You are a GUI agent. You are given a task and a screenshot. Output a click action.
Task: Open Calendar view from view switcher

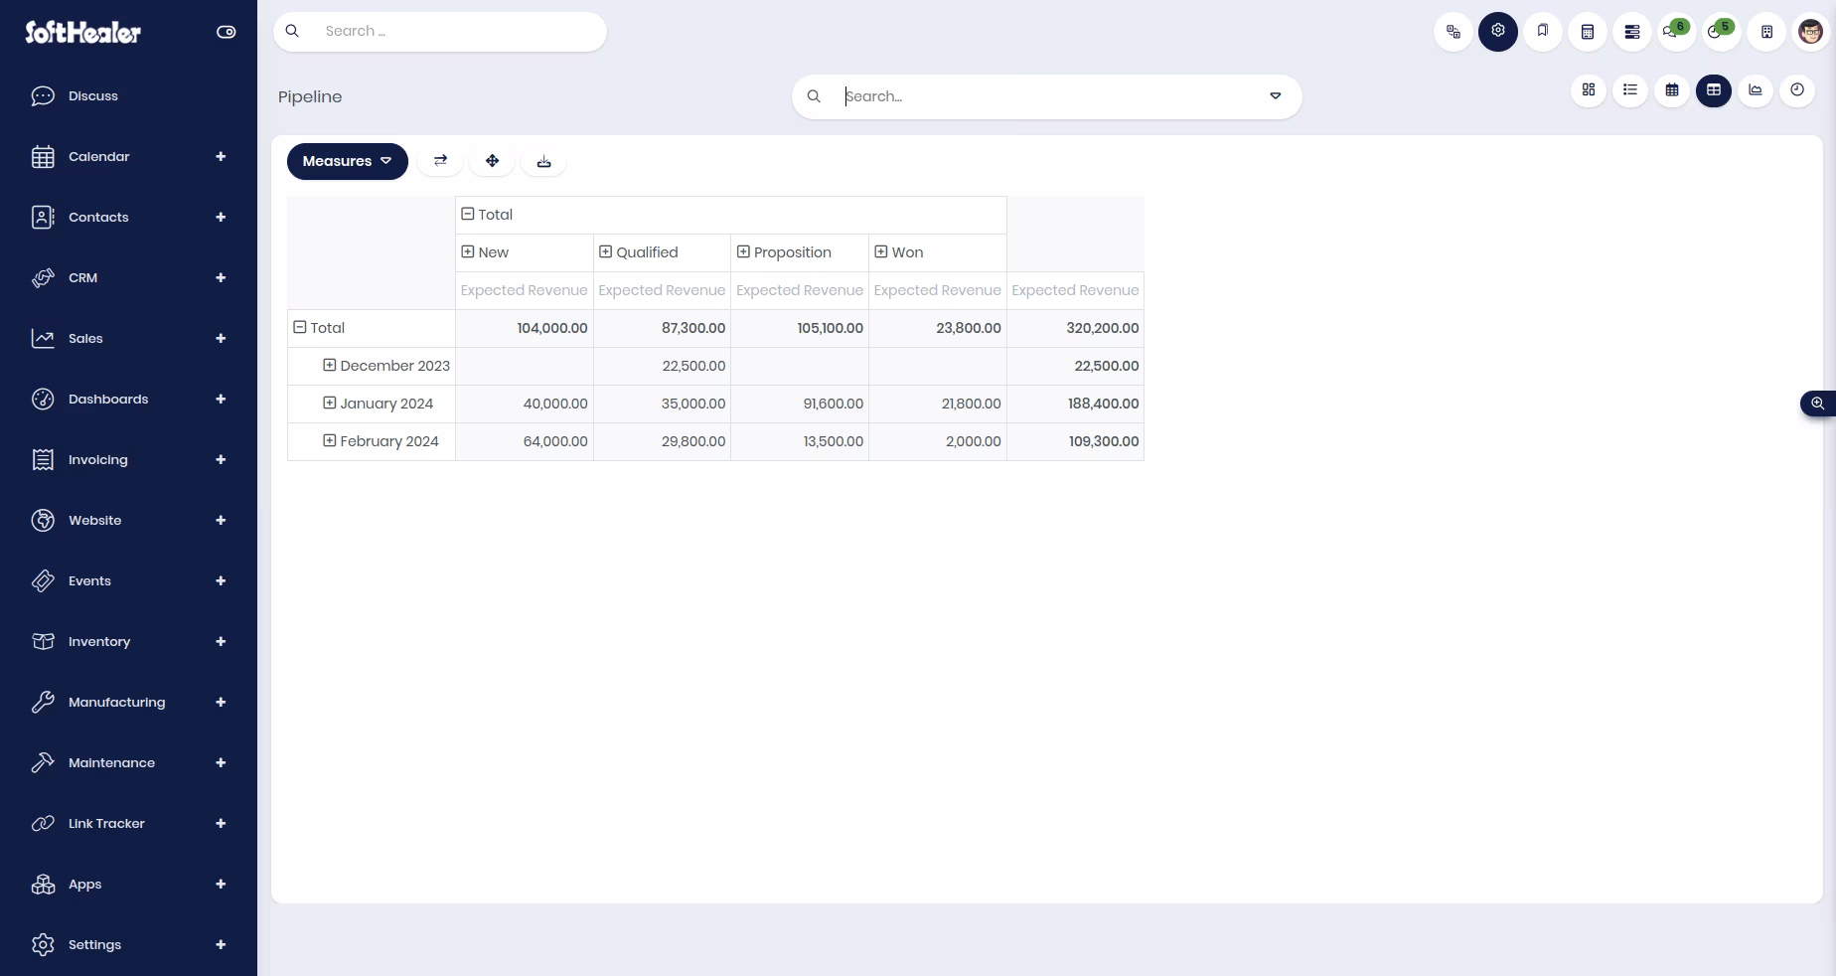click(1672, 90)
